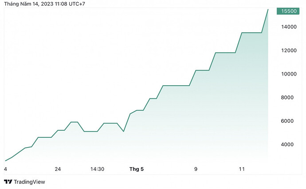This screenshot has width=306, height=189.
Task: Click the "Thg 5" time axis label
Action: click(x=137, y=169)
